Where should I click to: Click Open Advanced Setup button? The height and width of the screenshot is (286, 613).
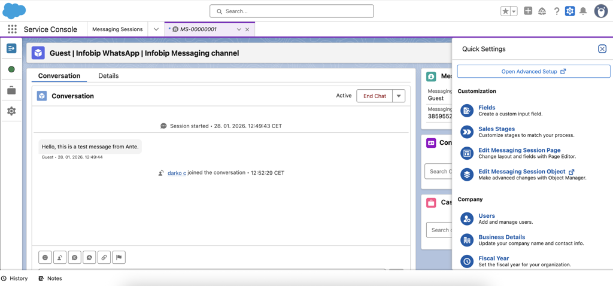coord(533,72)
